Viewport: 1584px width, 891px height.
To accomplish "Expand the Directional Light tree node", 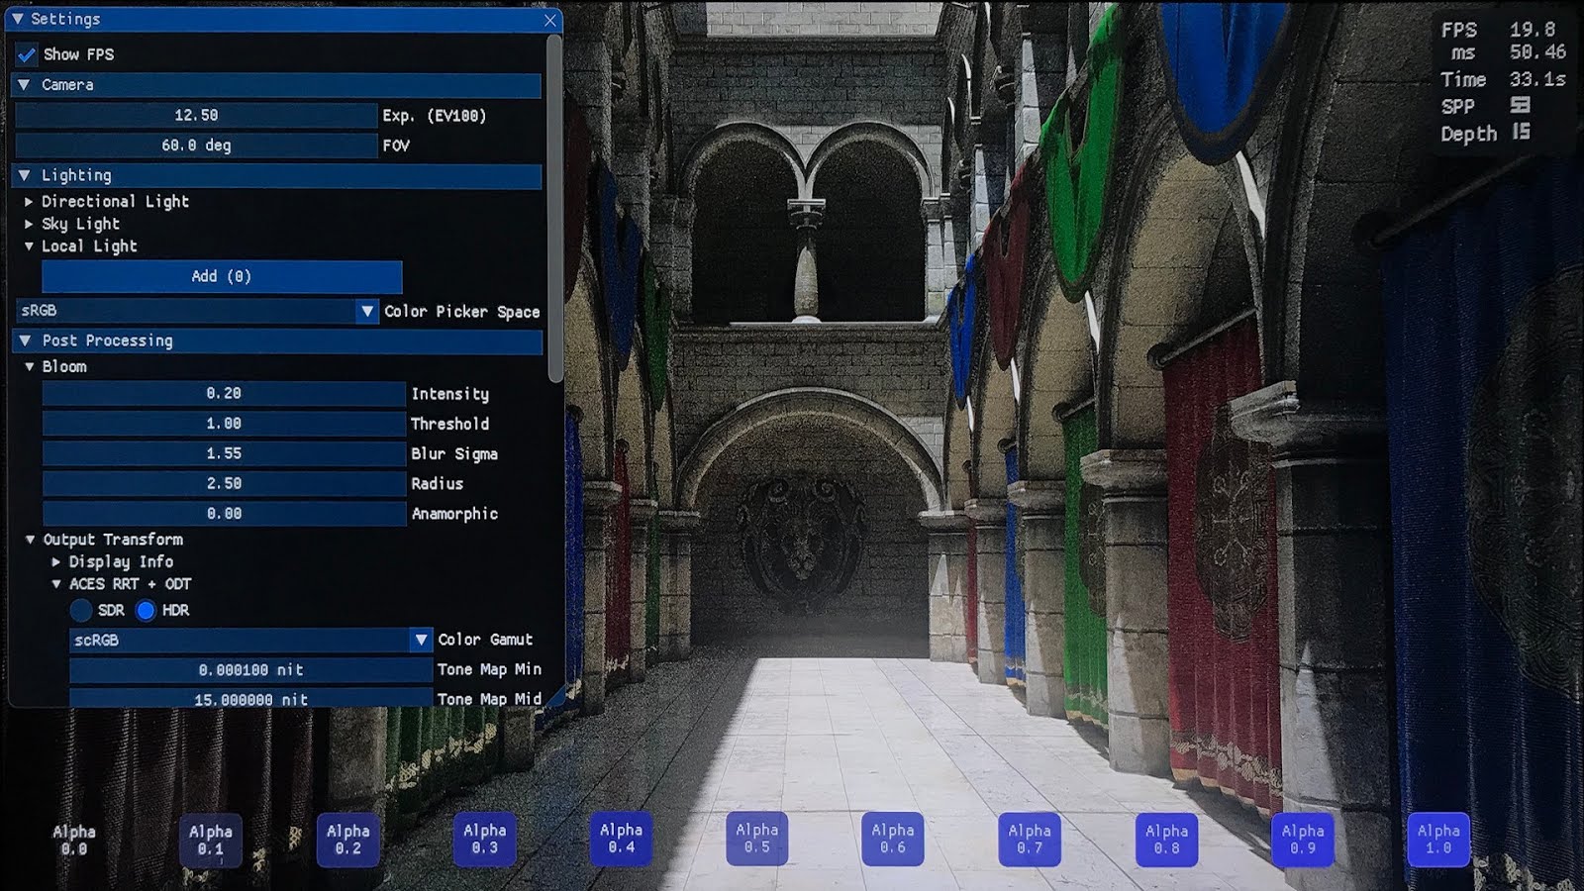I will coord(29,202).
